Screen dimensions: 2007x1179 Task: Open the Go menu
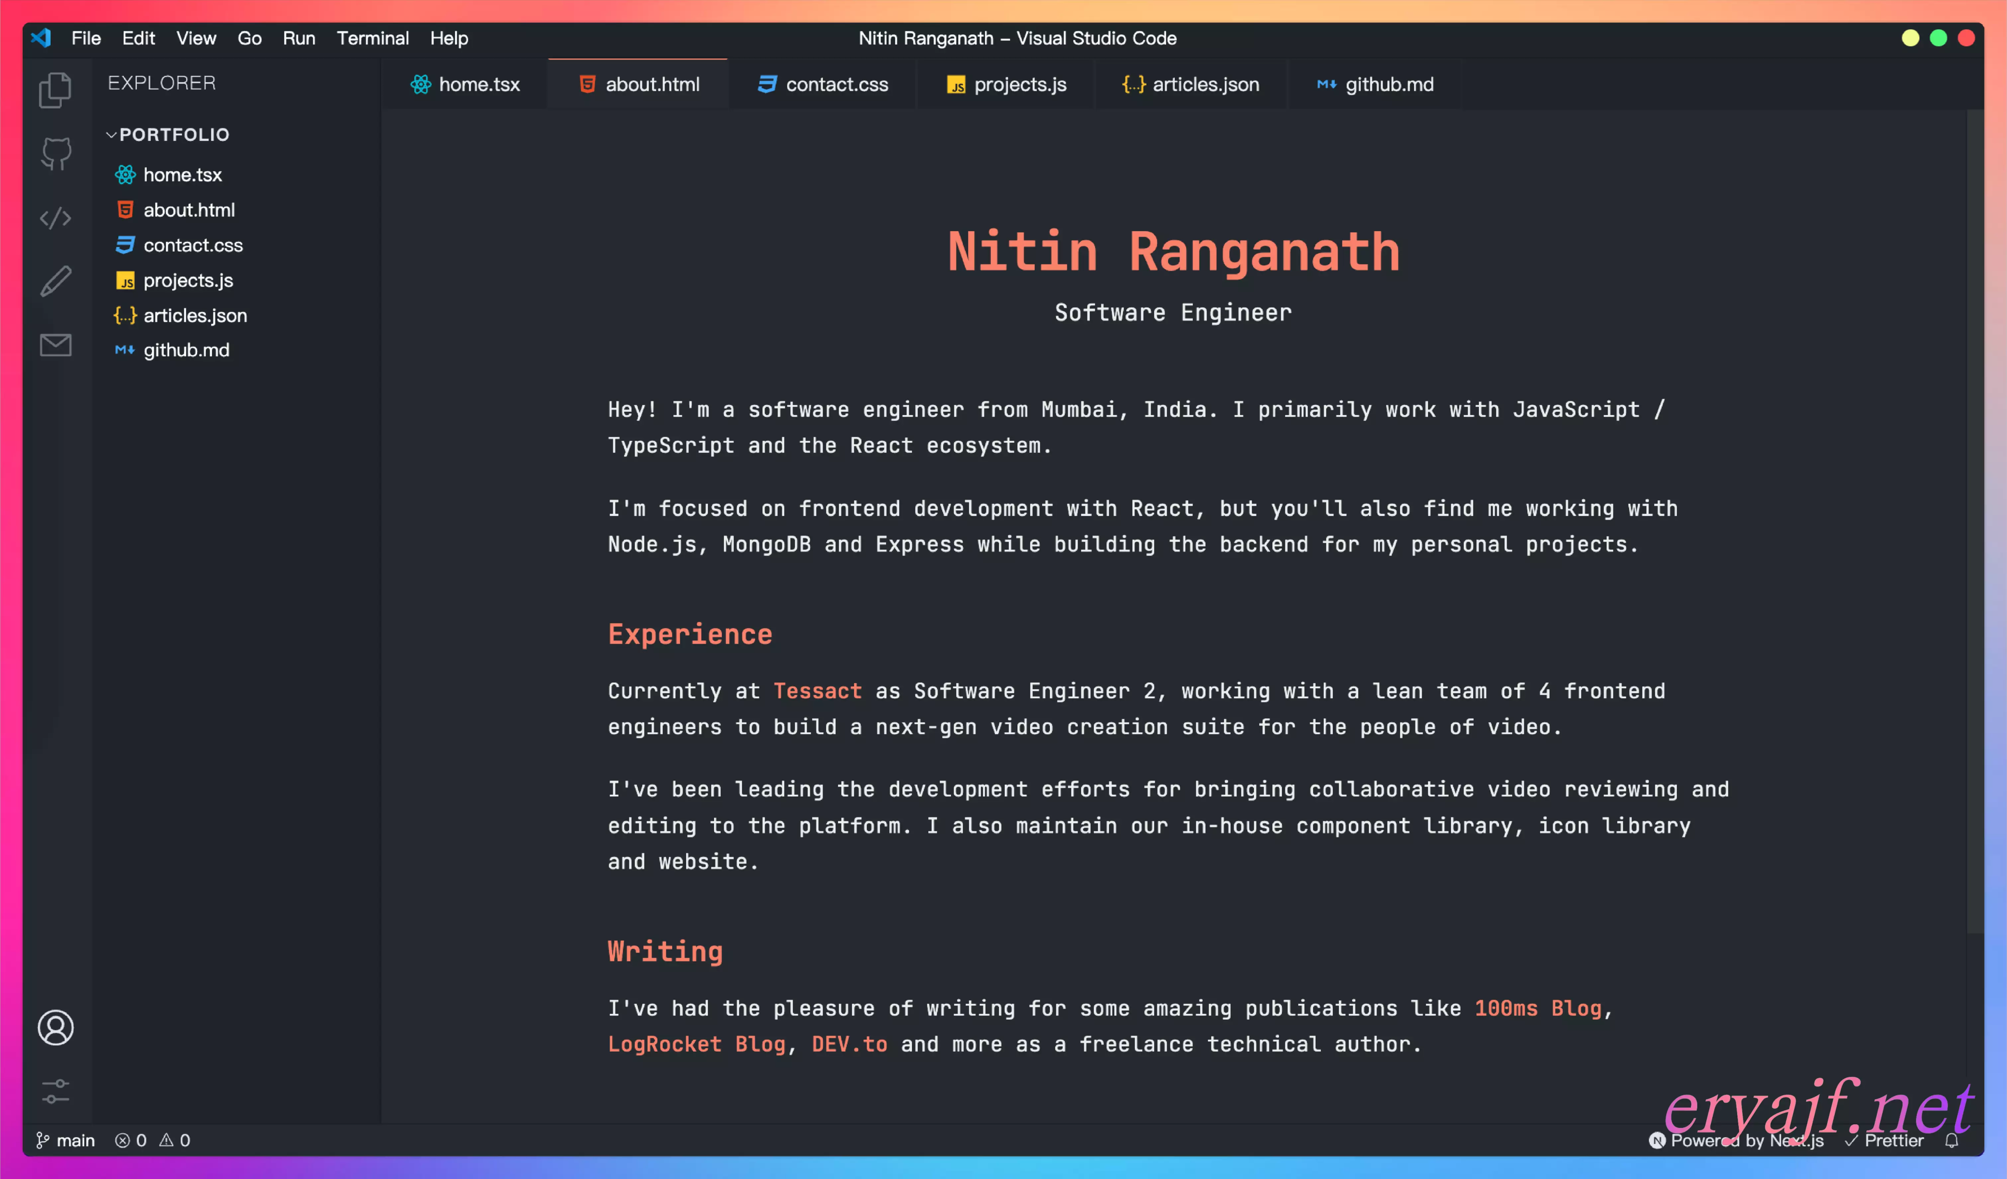pos(249,38)
